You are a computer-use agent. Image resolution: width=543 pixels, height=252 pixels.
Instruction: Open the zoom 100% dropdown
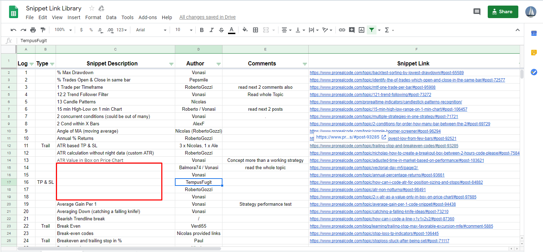pyautogui.click(x=63, y=30)
